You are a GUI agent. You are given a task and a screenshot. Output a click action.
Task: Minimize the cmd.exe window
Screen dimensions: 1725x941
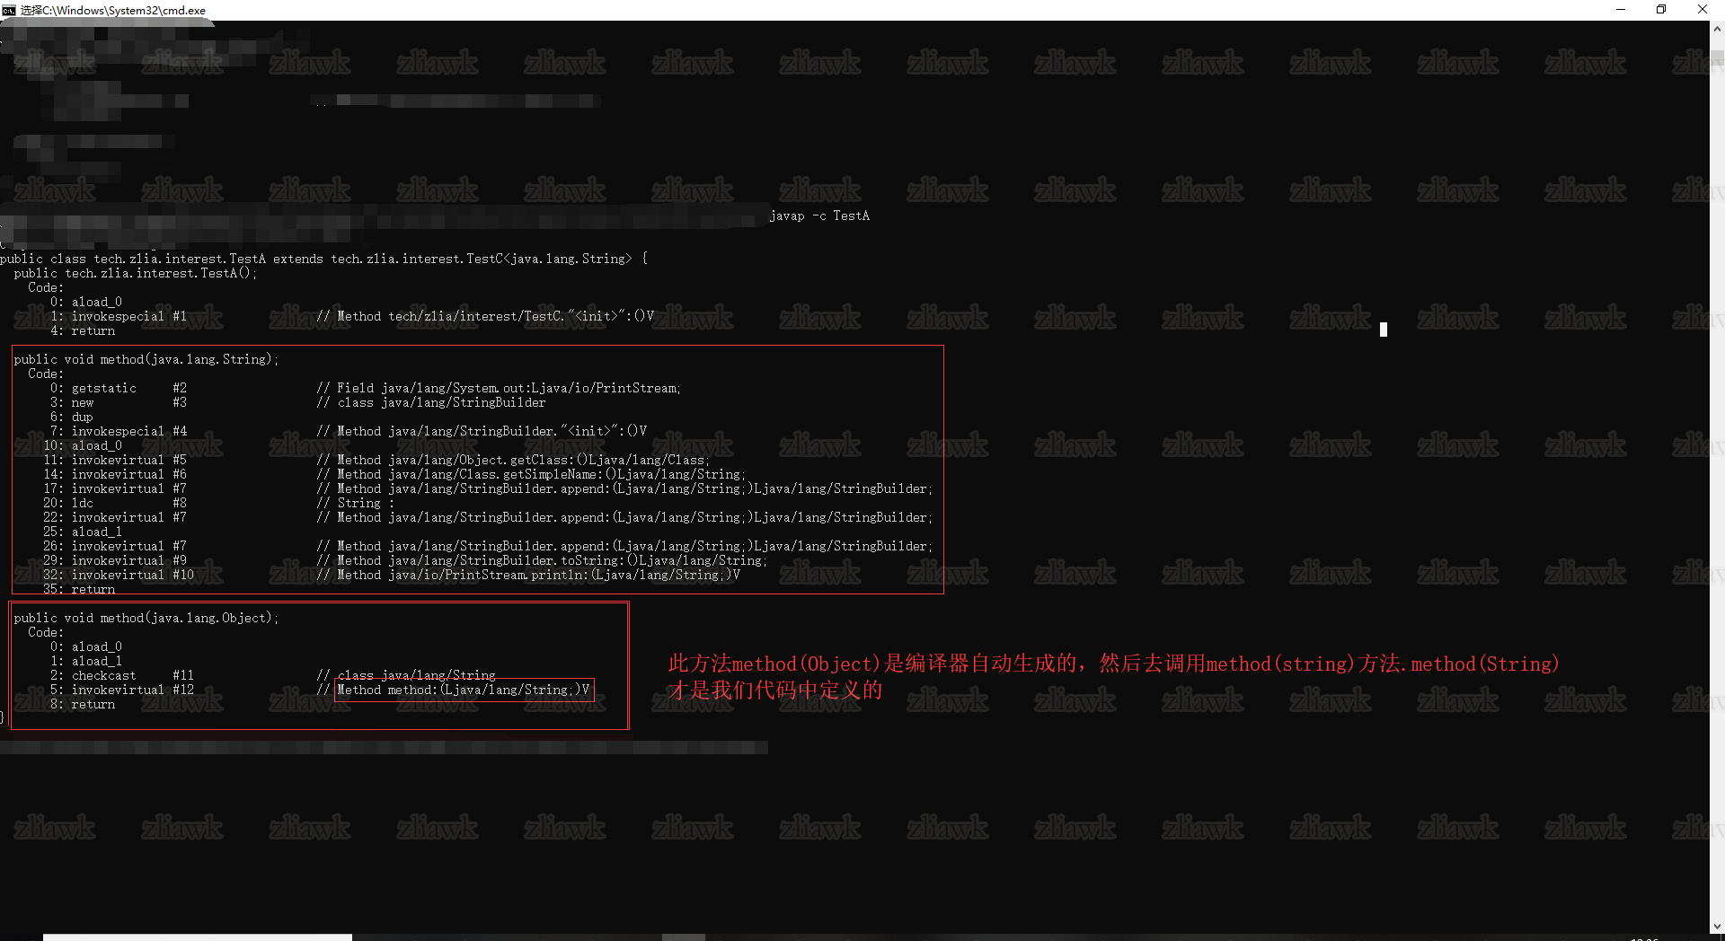[x=1621, y=10]
